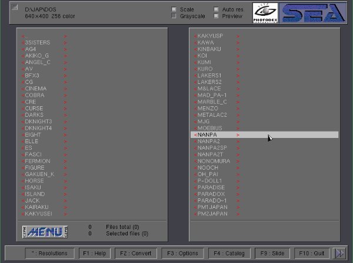
Task: Click the MENU logo button
Action: click(45, 231)
